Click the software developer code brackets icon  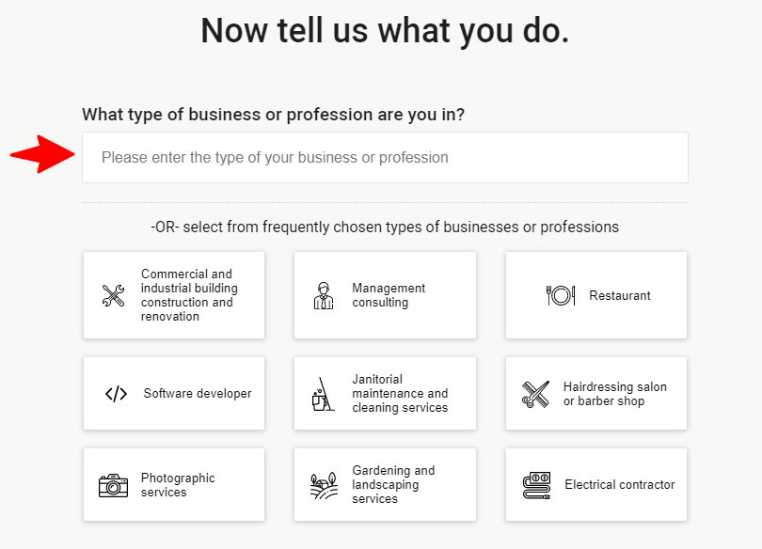tap(116, 394)
